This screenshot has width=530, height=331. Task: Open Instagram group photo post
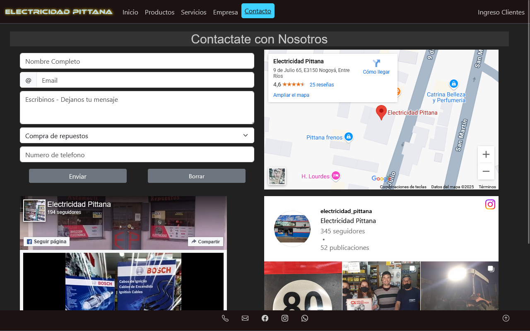pos(381,286)
